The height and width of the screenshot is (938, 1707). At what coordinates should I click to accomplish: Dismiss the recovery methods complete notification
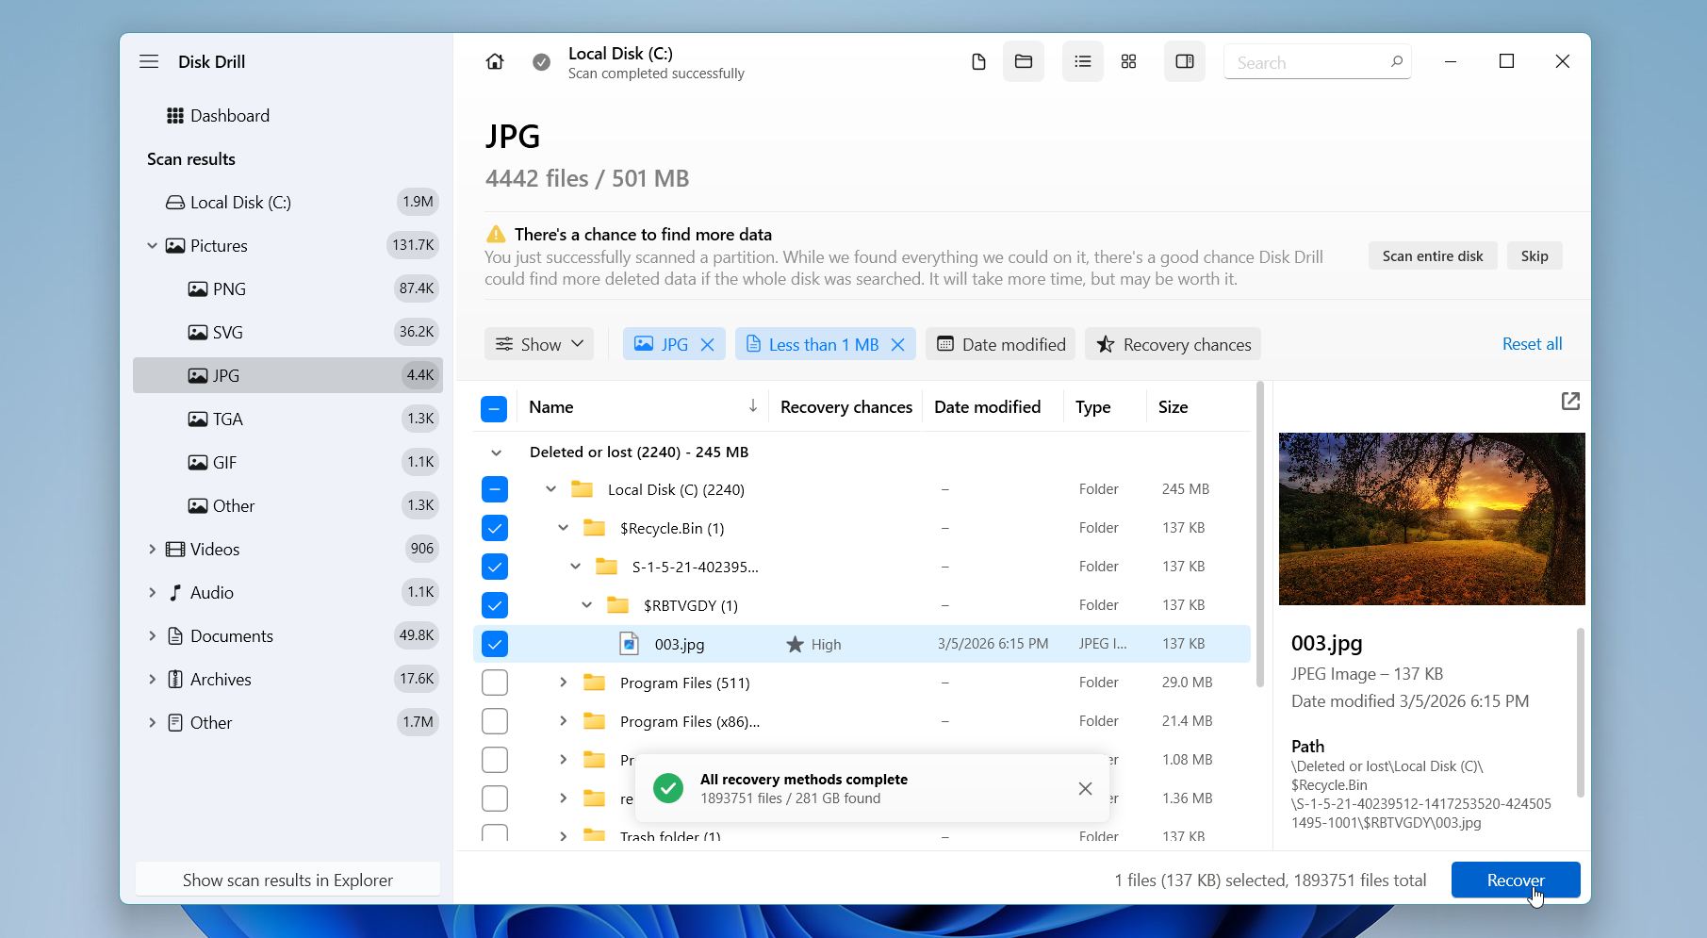click(x=1085, y=789)
